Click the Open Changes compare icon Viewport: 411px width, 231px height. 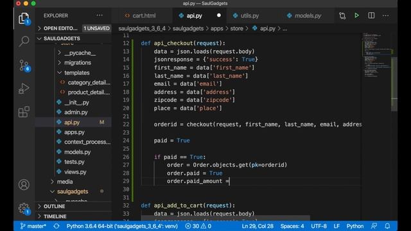[x=342, y=15]
